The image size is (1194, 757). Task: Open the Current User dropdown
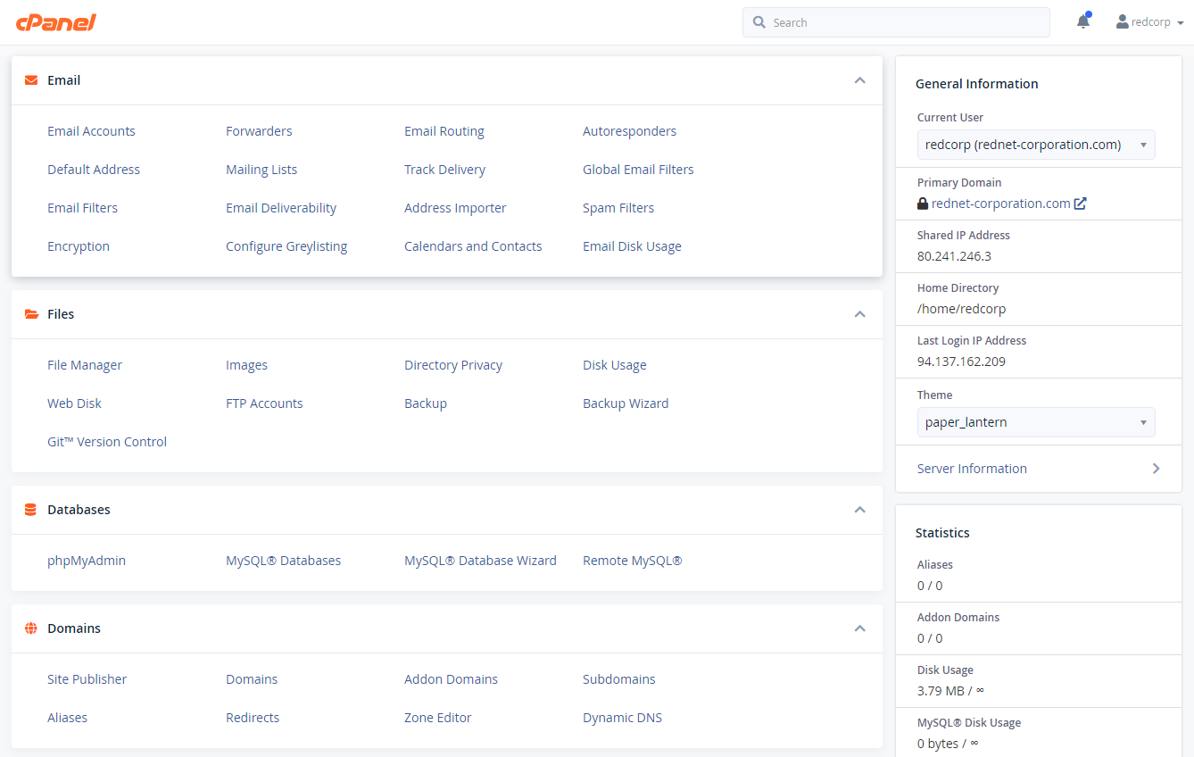point(1035,145)
